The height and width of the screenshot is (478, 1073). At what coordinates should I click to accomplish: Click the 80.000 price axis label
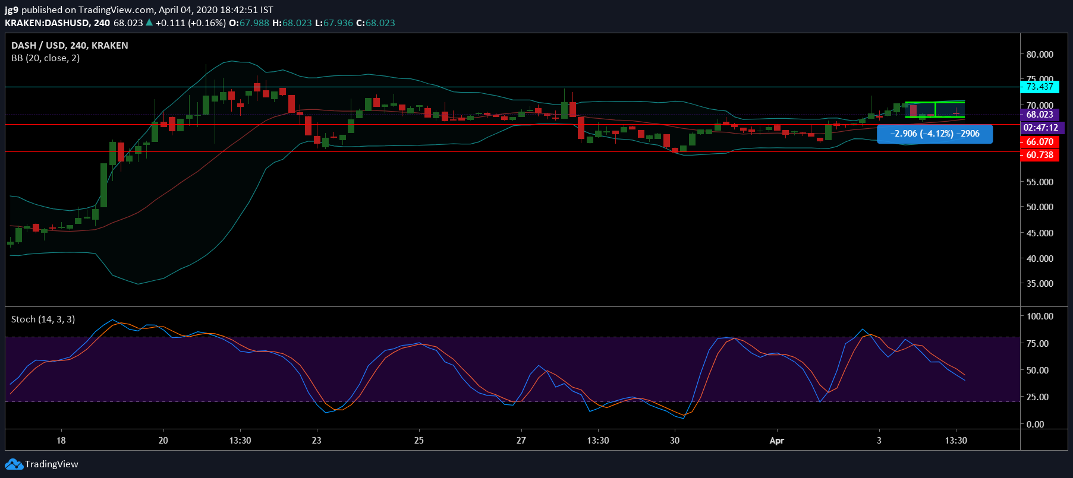click(1040, 54)
